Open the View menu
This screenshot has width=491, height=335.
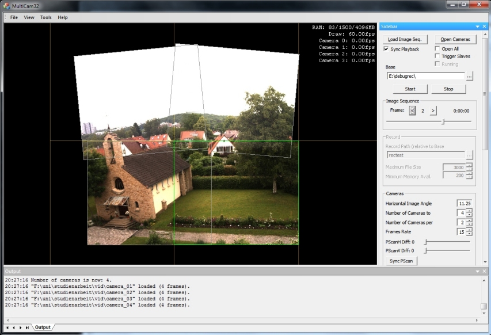click(29, 17)
